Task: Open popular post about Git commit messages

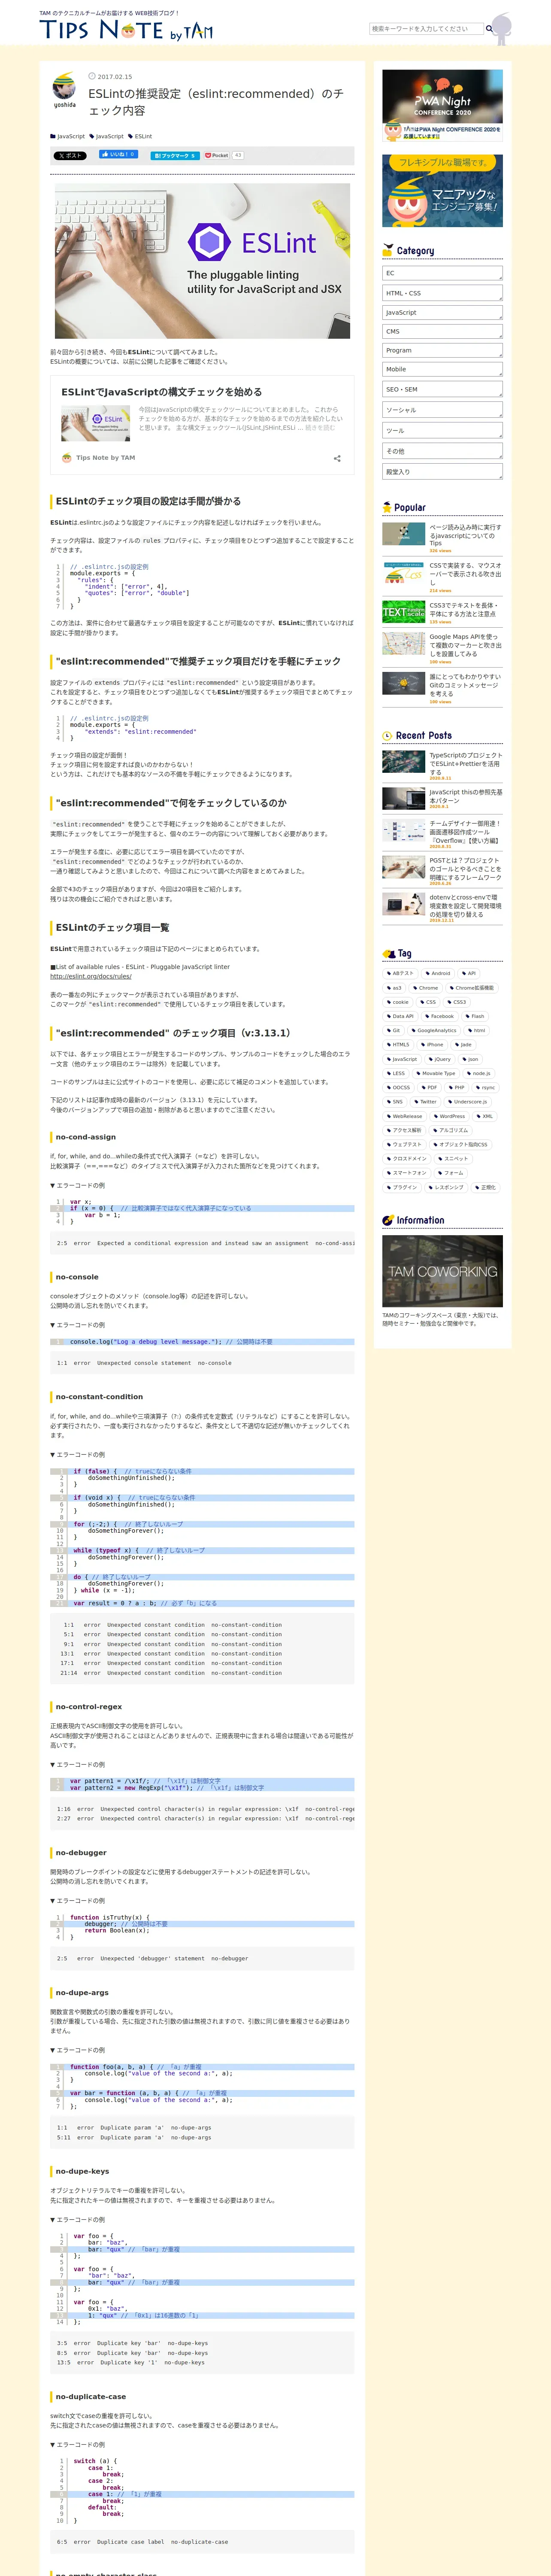Action: [x=465, y=685]
